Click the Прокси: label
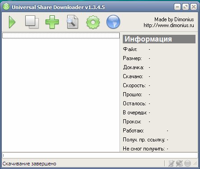Image resolution: width=200 pixels, height=169 pixels. click(x=132, y=122)
